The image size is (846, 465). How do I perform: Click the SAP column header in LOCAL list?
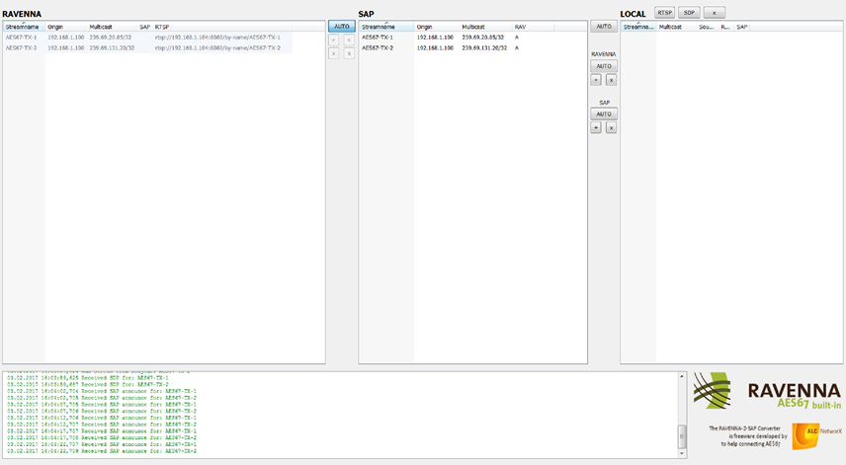[742, 27]
